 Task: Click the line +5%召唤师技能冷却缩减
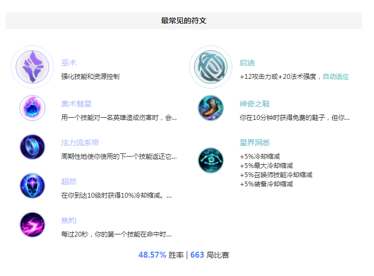[x=276, y=175]
